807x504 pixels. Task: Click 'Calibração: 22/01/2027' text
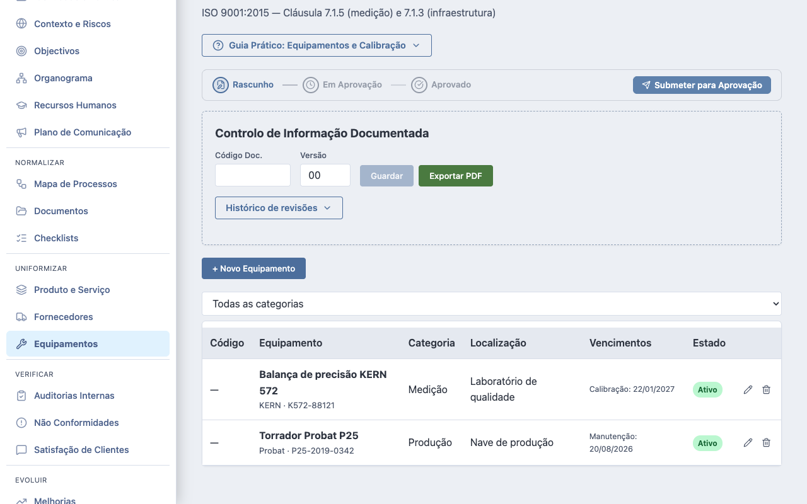click(x=632, y=389)
